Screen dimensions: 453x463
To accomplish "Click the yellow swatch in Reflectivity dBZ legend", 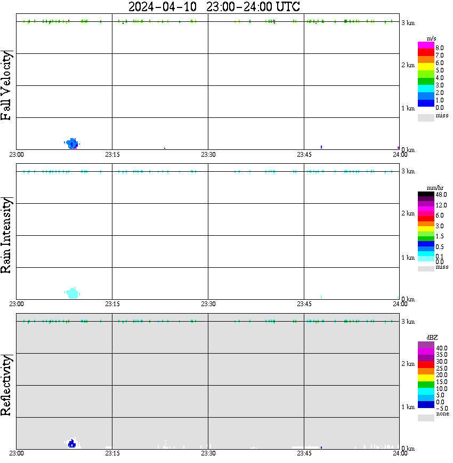I will click(426, 378).
